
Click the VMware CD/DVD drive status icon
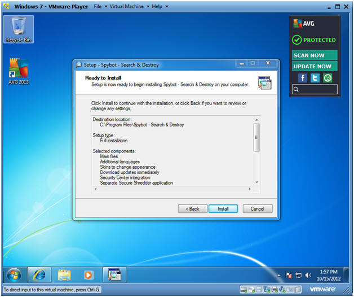[252, 289]
